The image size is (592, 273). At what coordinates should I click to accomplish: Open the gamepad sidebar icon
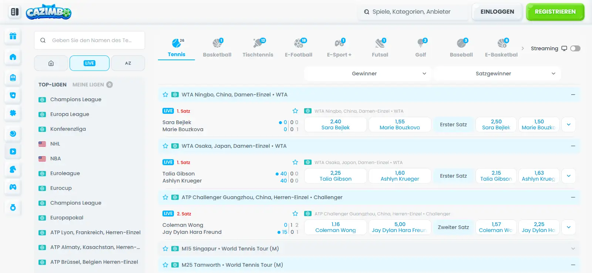click(13, 187)
